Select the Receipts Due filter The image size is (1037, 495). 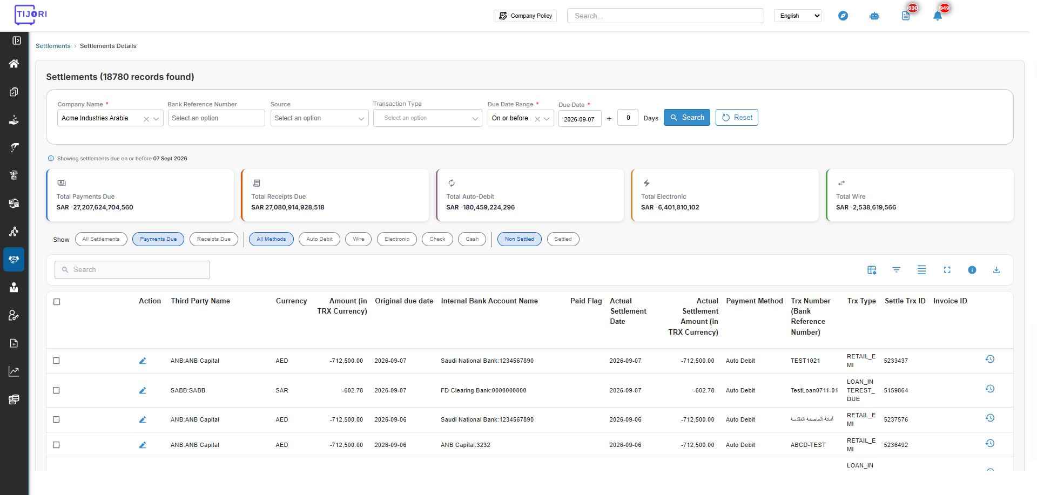pos(214,239)
